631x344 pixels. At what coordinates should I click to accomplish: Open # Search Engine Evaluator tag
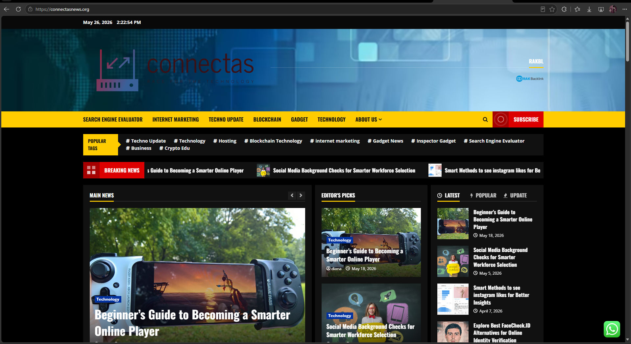494,141
